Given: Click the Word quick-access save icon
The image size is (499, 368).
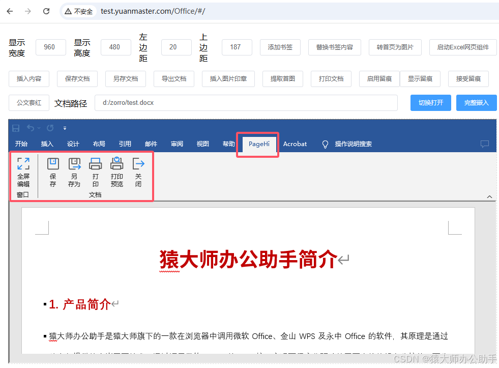Looking at the screenshot, I should (16, 128).
